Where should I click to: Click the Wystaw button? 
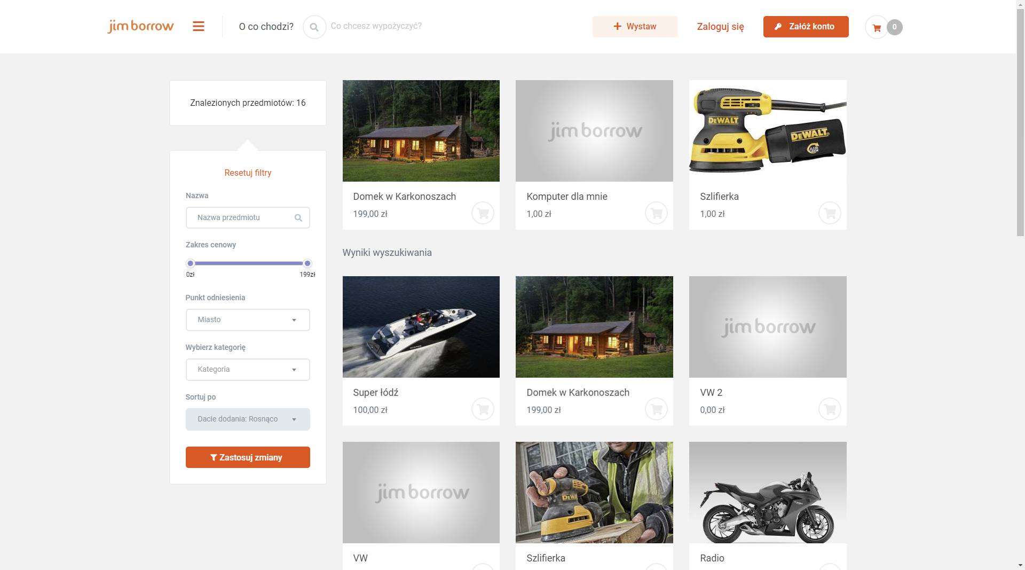635,27
